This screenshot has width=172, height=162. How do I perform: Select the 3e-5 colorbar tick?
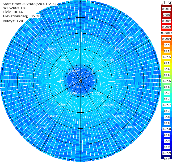coord(167,51)
